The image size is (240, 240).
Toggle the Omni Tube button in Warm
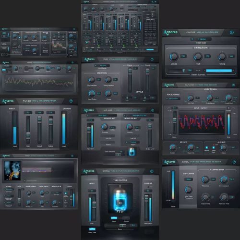(92, 229)
